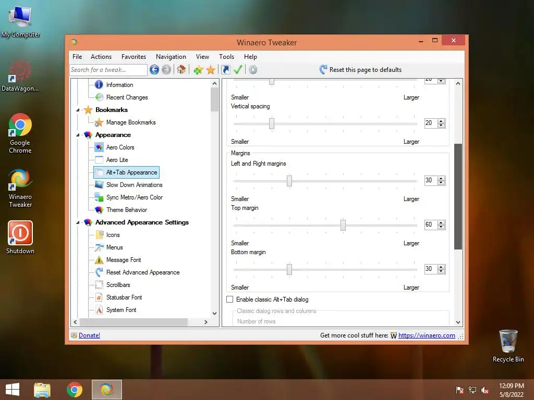Enable classic Alt+Tab dialog checkbox
Image resolution: width=534 pixels, height=400 pixels.
click(230, 299)
